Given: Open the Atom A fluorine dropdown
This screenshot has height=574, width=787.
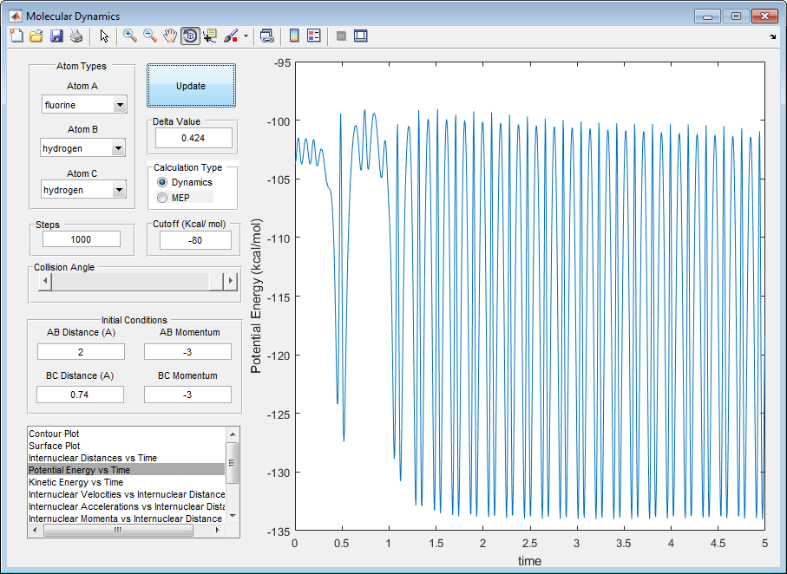Looking at the screenshot, I should (x=120, y=105).
